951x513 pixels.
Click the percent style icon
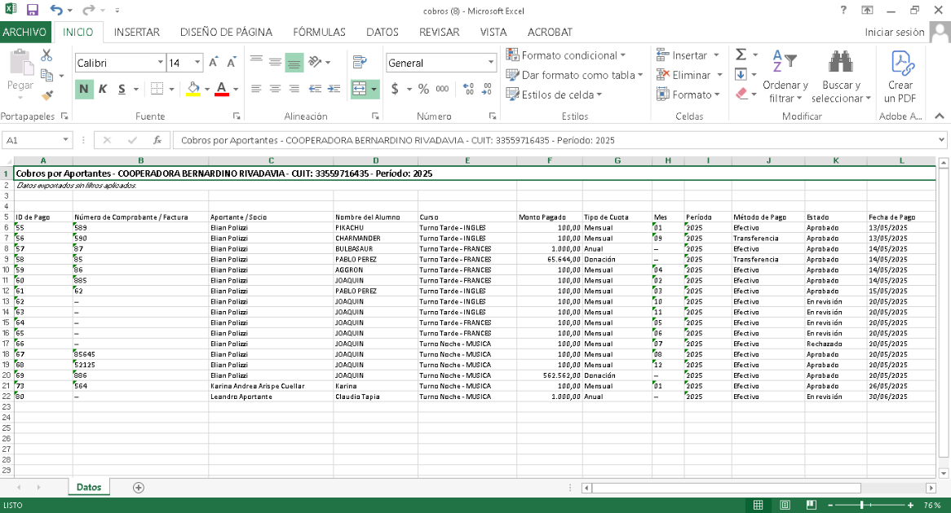coord(423,89)
